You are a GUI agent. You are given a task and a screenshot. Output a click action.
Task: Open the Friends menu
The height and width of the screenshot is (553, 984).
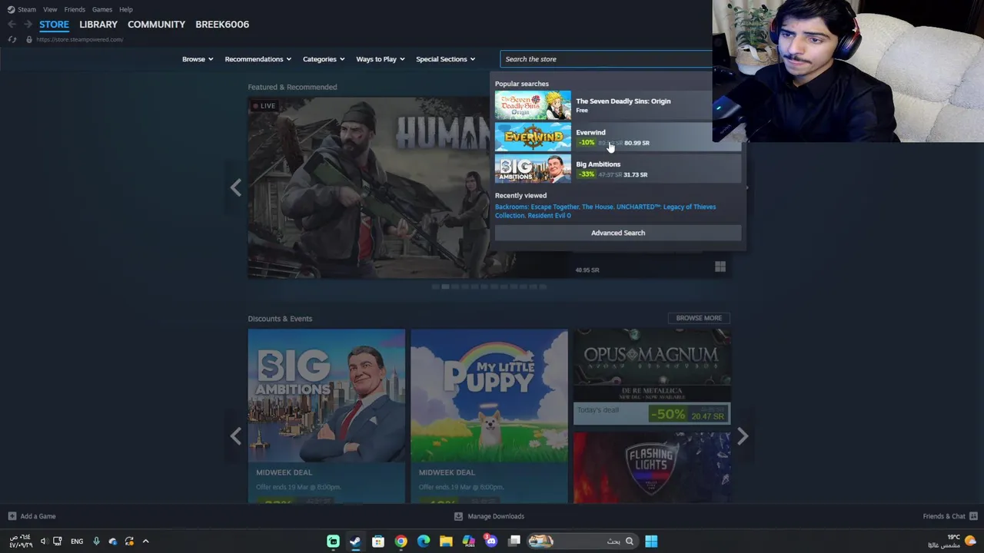(x=75, y=9)
